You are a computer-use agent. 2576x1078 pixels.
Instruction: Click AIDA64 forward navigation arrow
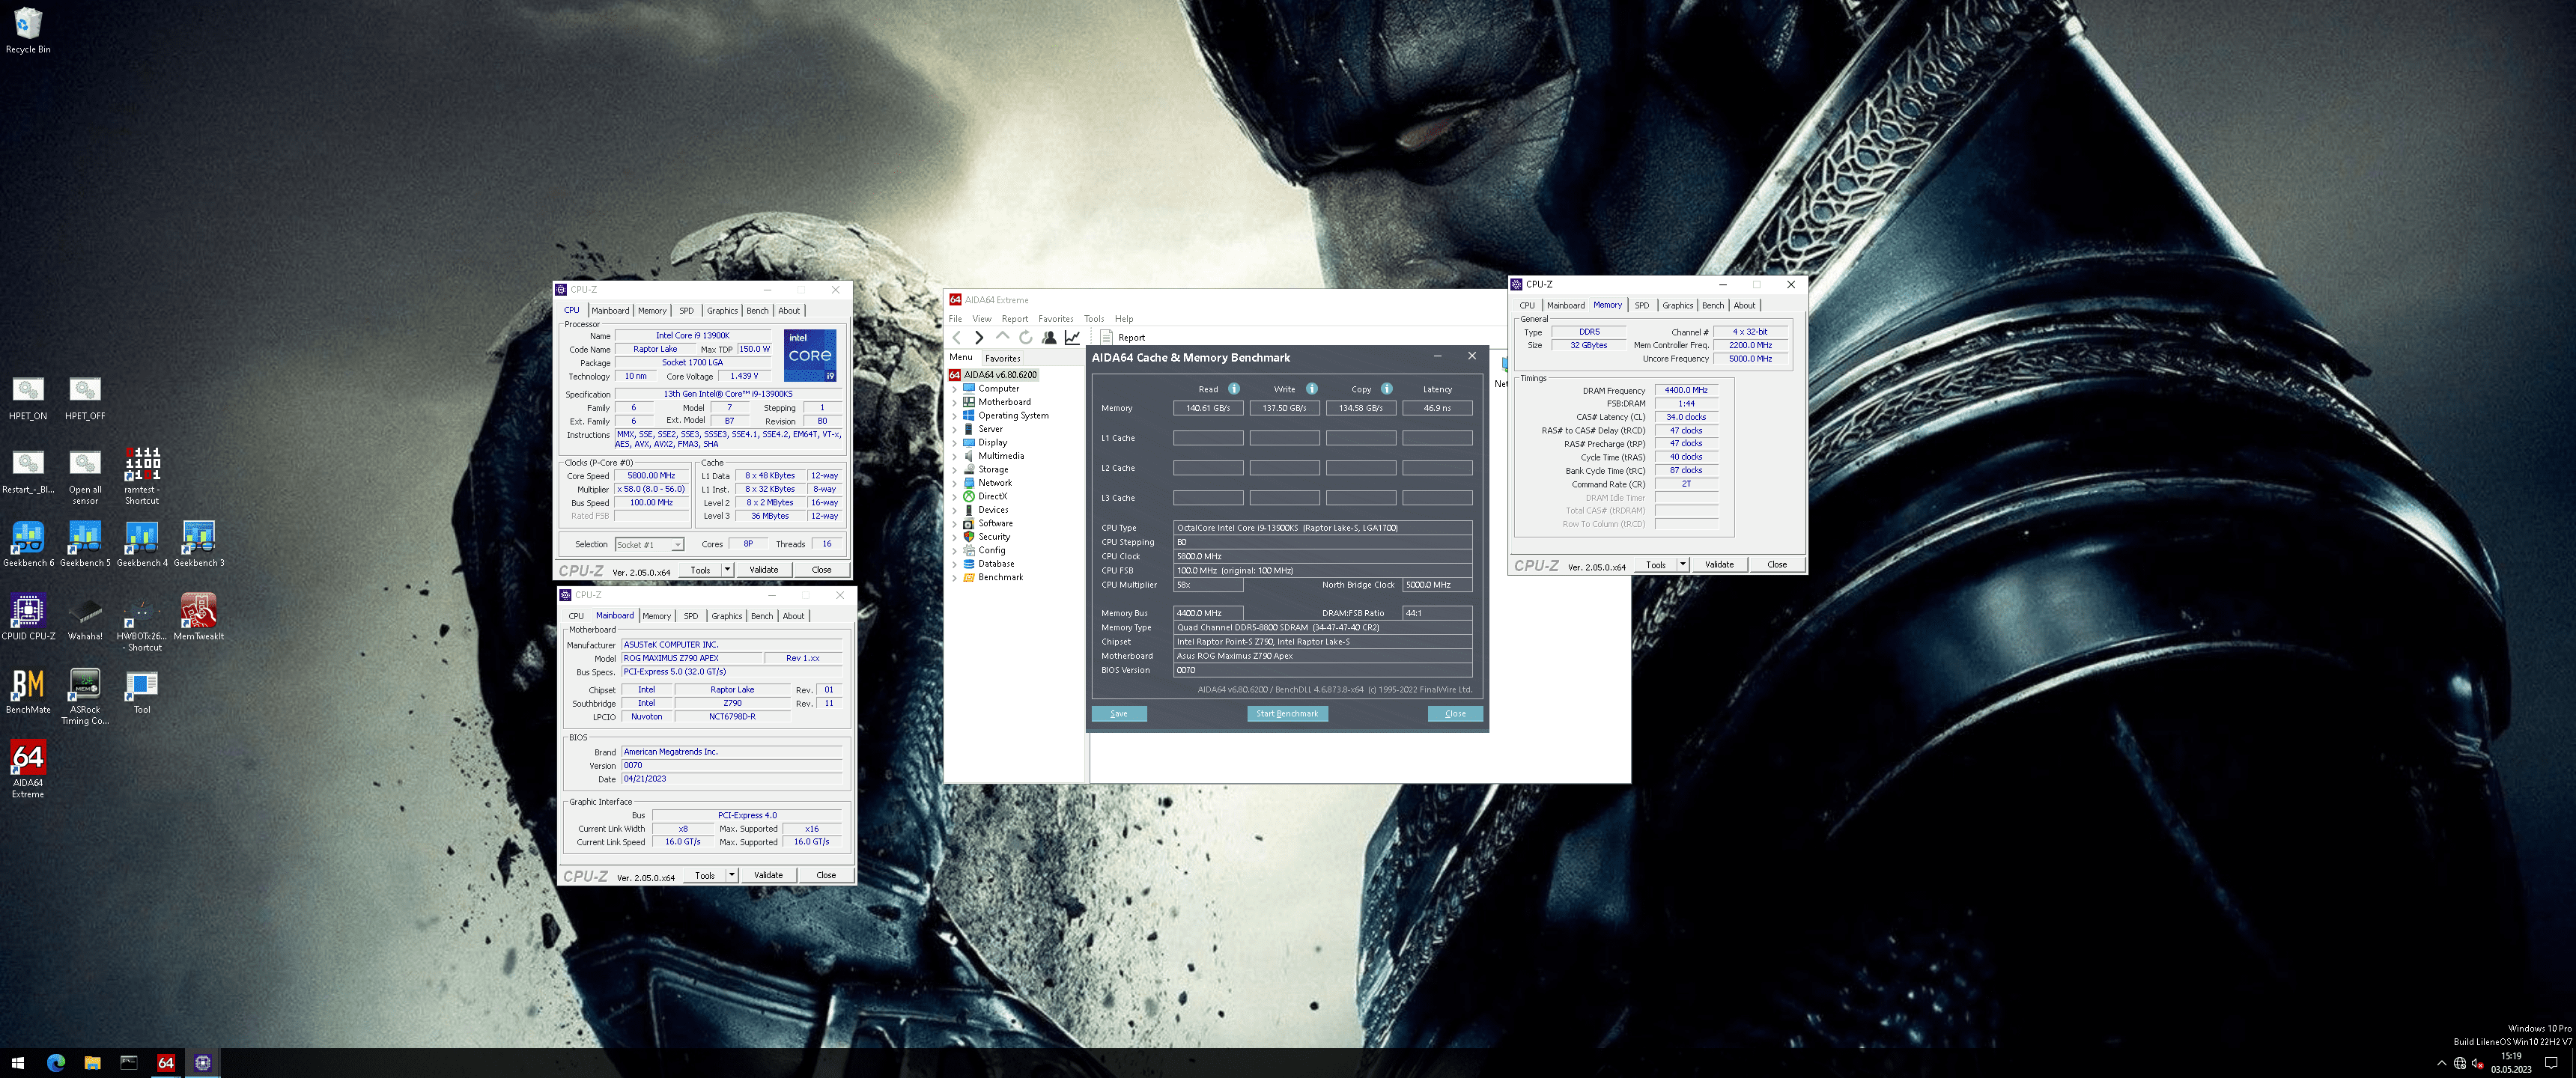click(979, 338)
